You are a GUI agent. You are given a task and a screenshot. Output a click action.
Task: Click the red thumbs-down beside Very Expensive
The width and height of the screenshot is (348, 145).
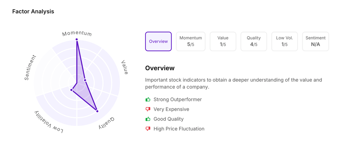tap(148, 109)
